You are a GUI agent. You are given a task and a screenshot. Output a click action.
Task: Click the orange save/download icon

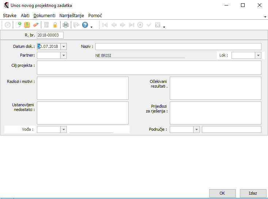(x=27, y=25)
